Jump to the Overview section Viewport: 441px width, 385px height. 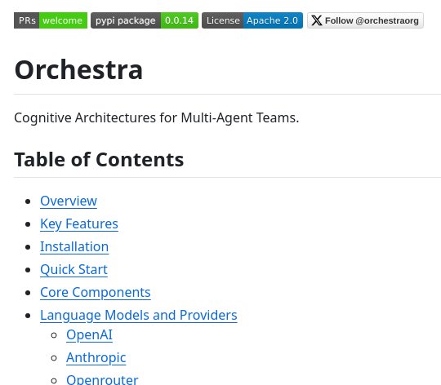point(69,201)
